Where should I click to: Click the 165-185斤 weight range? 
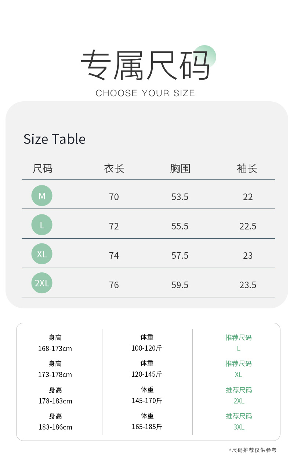147,427
